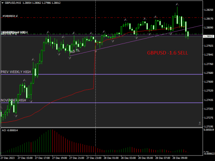Click the 1.27680 price axis label

coord(209,73)
